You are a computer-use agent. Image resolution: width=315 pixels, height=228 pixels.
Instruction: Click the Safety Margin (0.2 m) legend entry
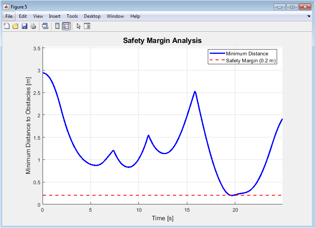click(251, 61)
